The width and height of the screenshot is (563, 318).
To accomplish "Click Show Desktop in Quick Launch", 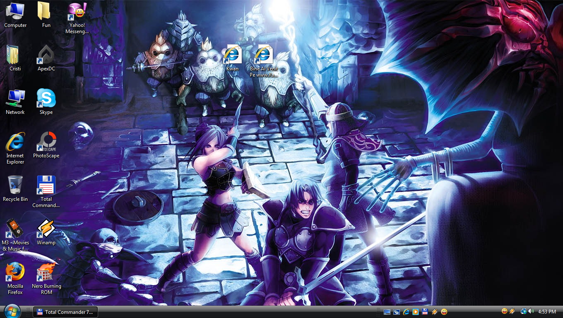I will (387, 312).
